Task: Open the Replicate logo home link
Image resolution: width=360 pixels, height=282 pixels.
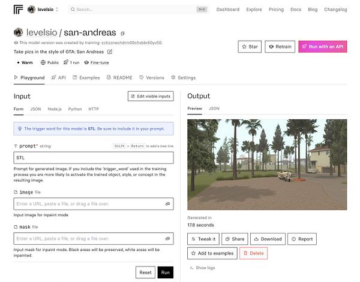Action: [x=18, y=10]
